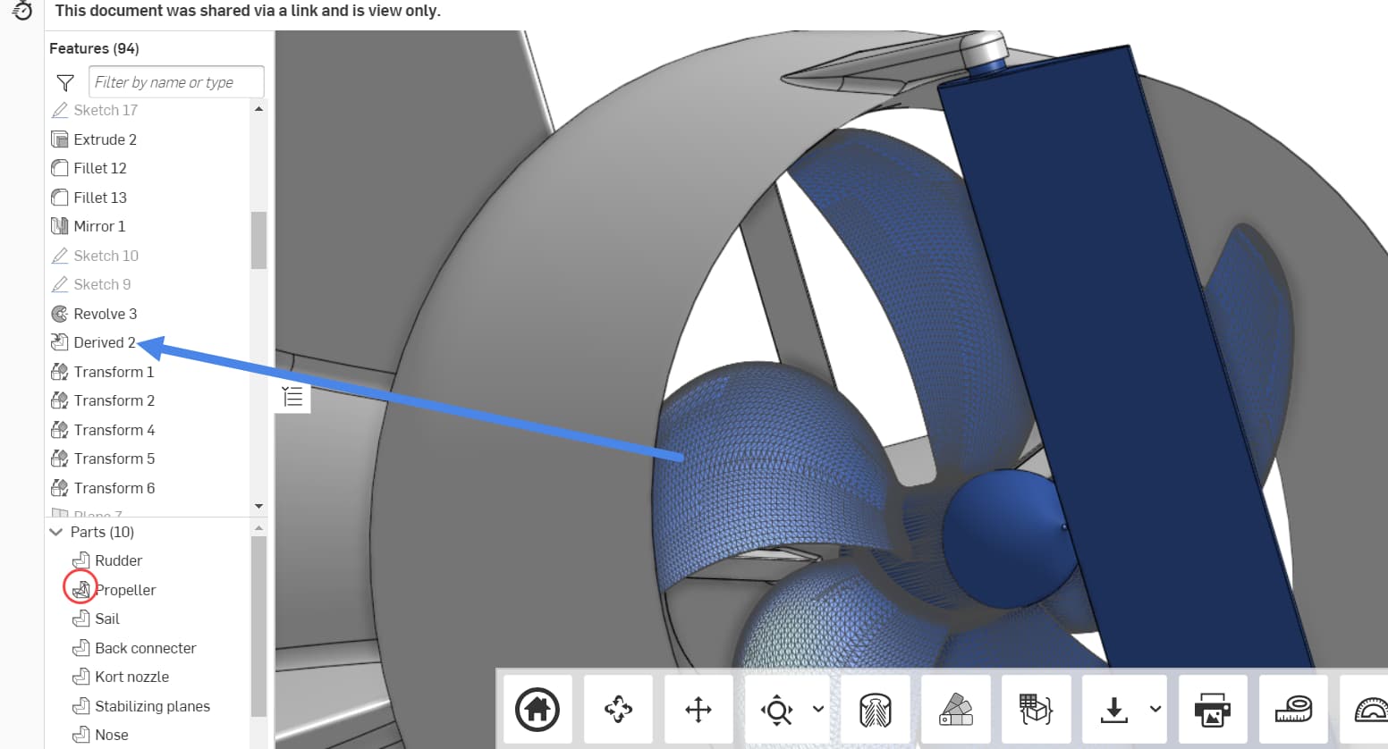The width and height of the screenshot is (1388, 749).
Task: Click the view settings icon on the canvas
Action: 291,395
